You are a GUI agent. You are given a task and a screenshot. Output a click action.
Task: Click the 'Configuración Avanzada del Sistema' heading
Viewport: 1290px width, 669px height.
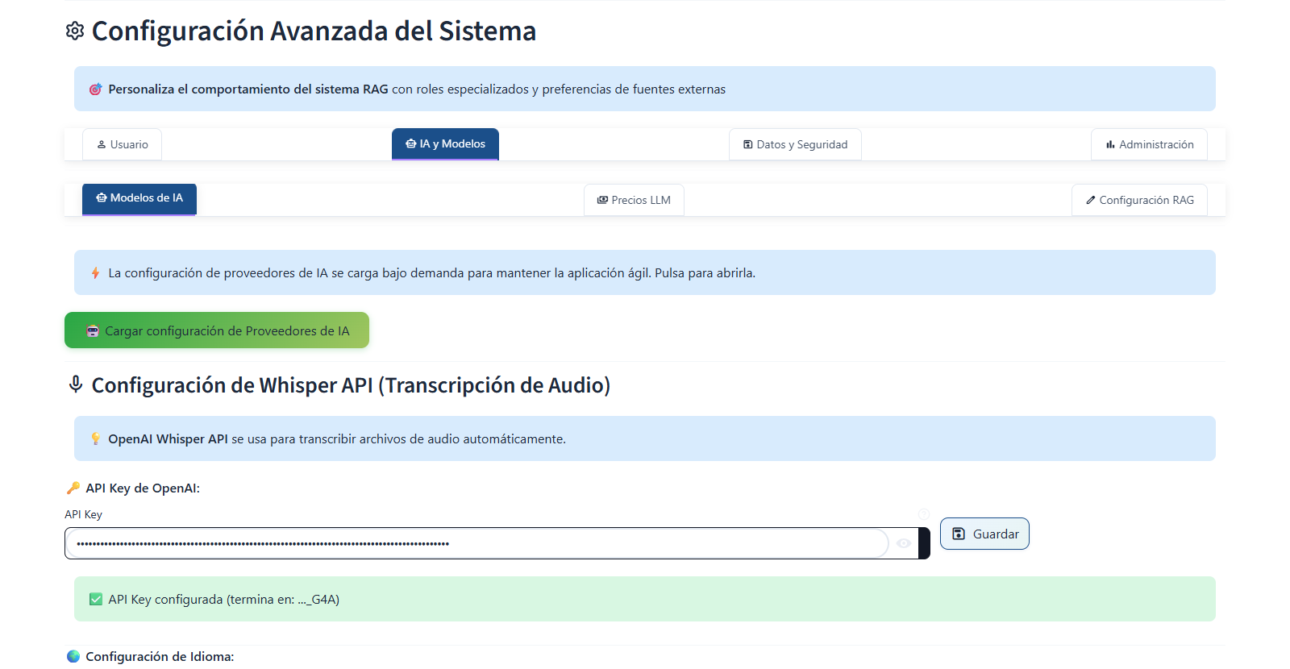click(314, 31)
